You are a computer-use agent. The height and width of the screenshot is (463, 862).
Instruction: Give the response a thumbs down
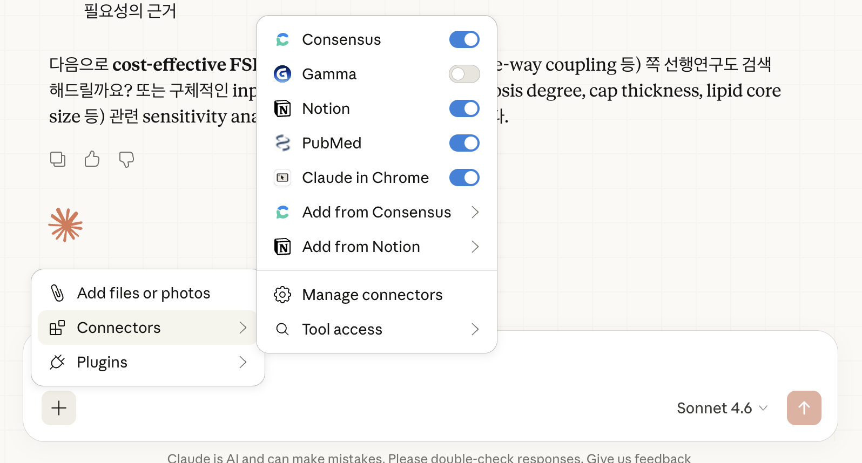[x=126, y=159]
